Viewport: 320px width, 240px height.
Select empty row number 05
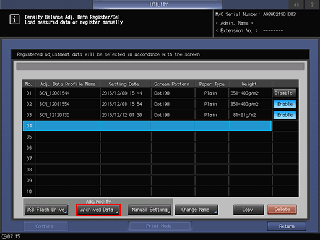147,137
